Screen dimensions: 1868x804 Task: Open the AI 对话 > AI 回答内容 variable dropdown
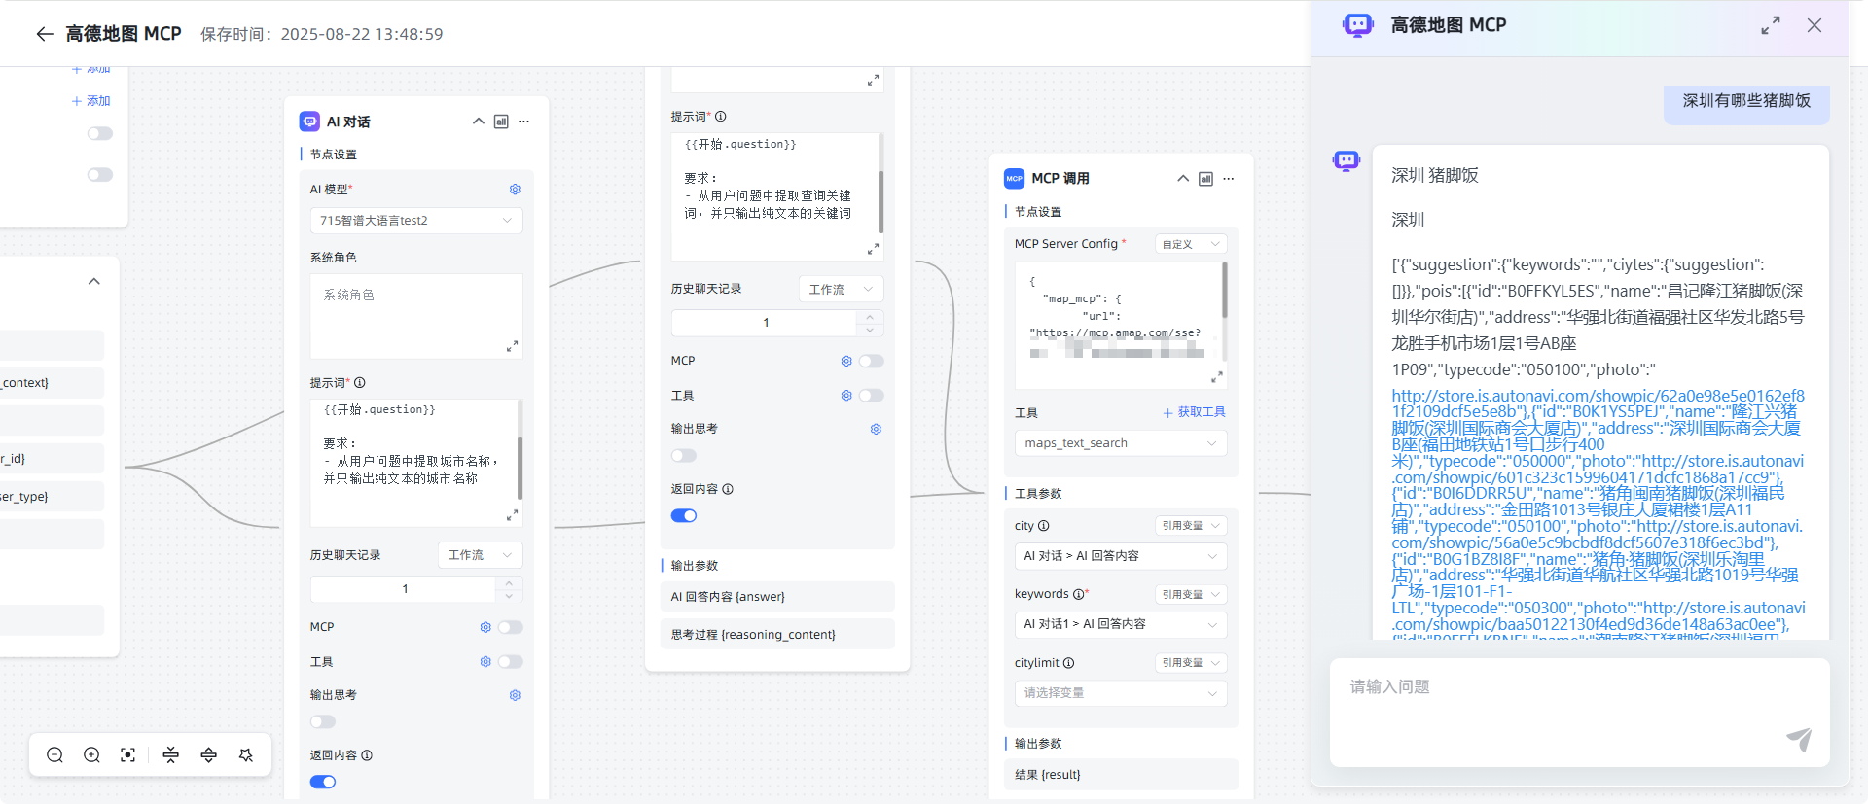pyautogui.click(x=1121, y=556)
